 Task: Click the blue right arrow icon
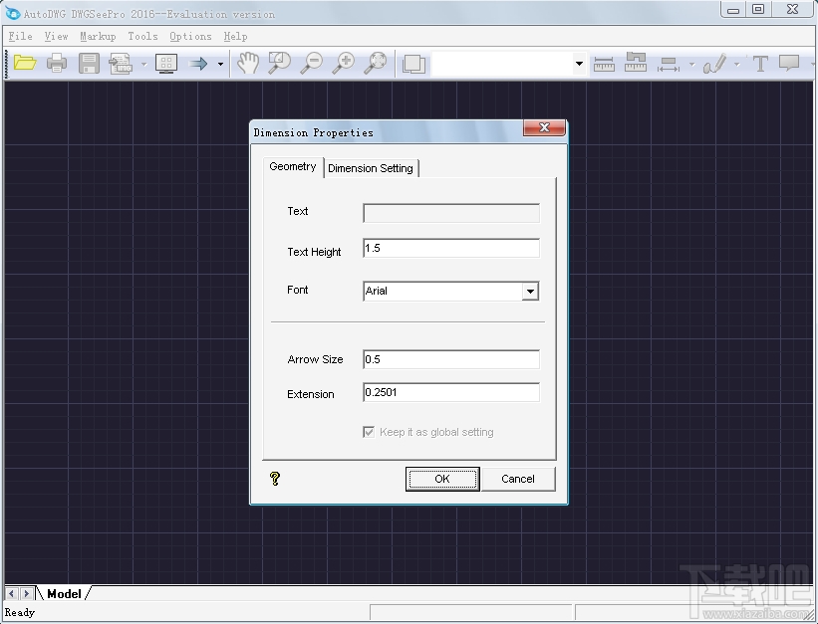tap(197, 64)
